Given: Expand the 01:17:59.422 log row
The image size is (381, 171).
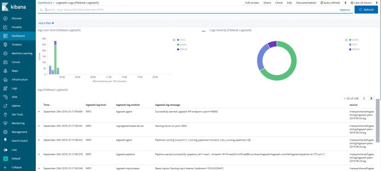Looking at the screenshot, I should pos(39,140).
